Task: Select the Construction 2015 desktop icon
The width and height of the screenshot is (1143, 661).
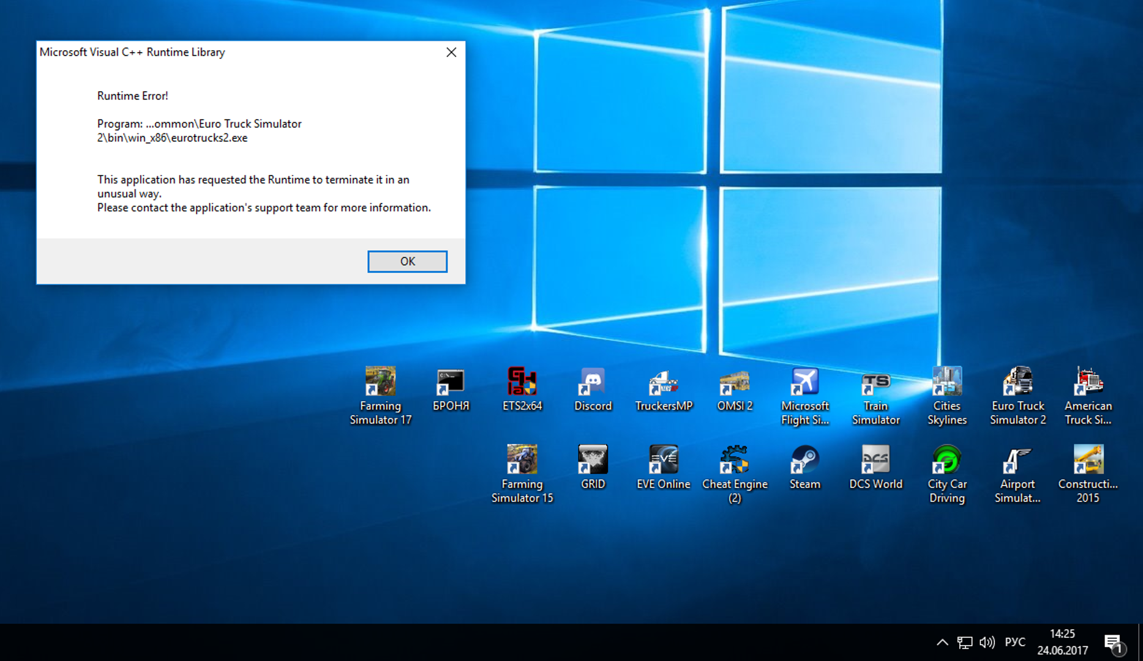Action: click(x=1088, y=474)
